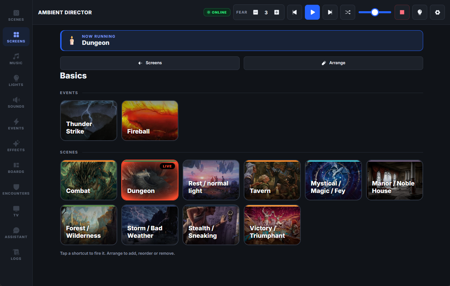The image size is (450, 286).
Task: Toggle the lightbulb lights button
Action: [420, 12]
